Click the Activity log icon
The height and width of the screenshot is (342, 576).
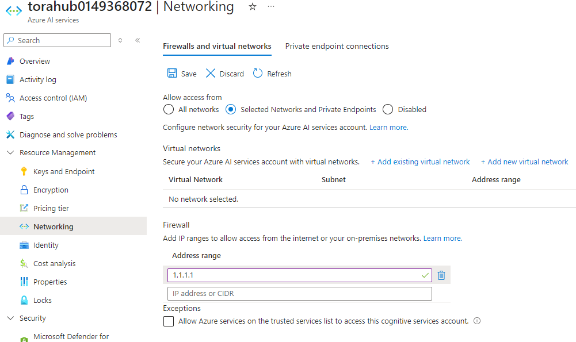click(10, 79)
